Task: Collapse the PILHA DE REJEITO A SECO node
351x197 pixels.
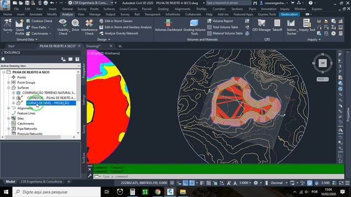Action: click(x=4, y=72)
